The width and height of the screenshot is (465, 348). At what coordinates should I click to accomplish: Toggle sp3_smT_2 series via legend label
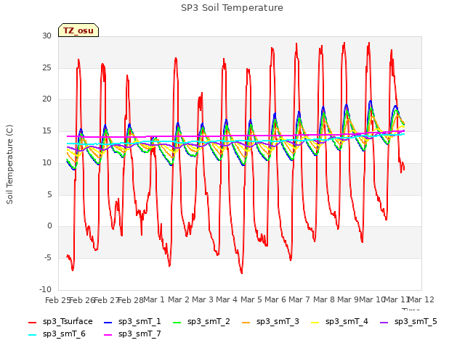tap(209, 322)
